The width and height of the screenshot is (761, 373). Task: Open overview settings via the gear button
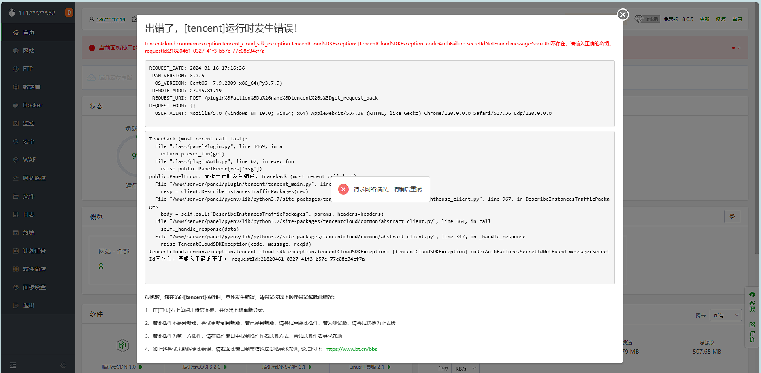point(732,216)
